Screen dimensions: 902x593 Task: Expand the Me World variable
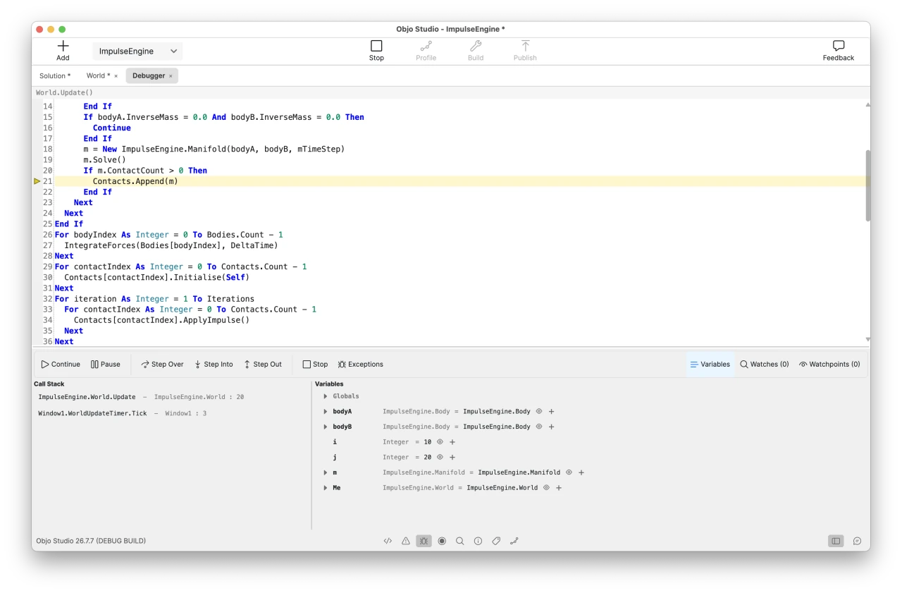tap(326, 488)
